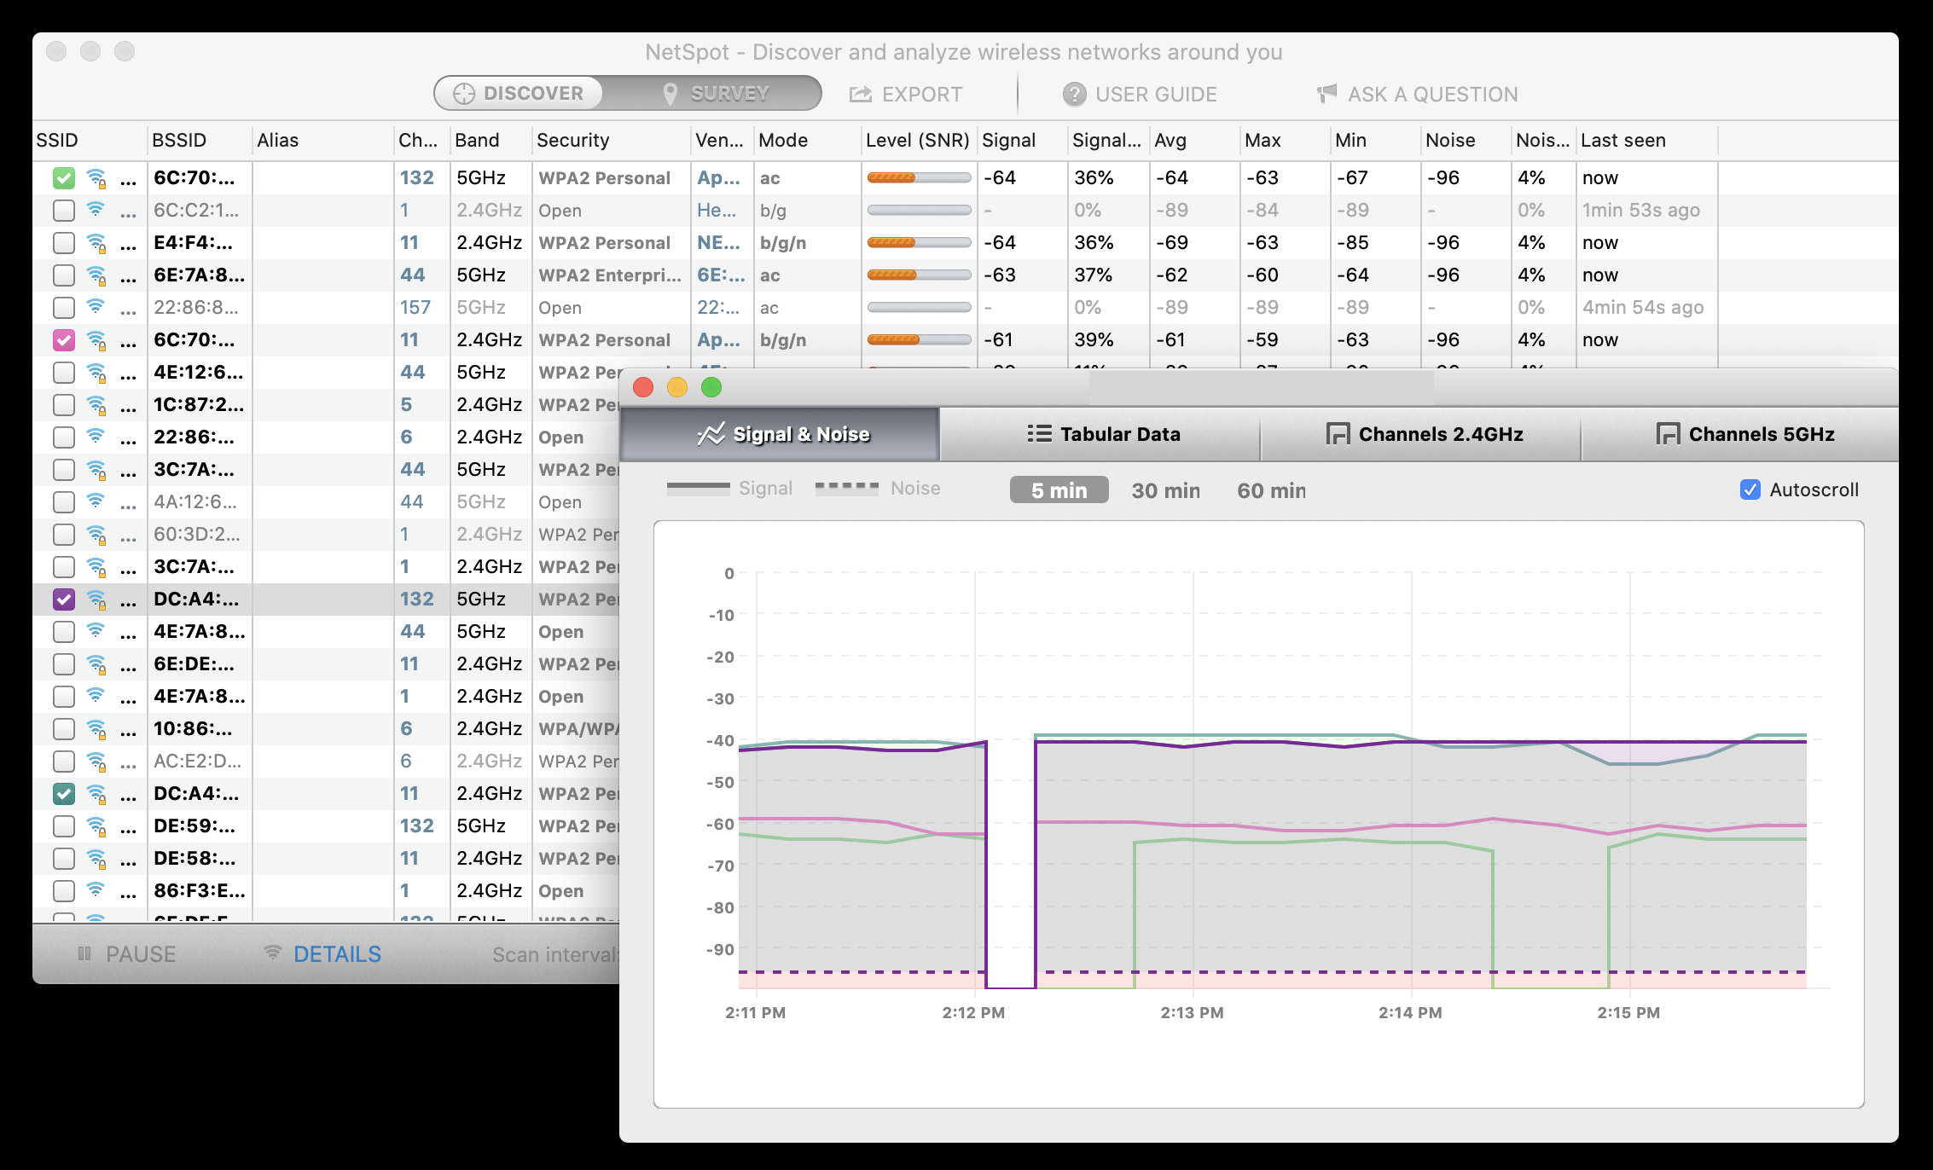1933x1170 pixels.
Task: Pause the network scan
Action: [x=126, y=954]
